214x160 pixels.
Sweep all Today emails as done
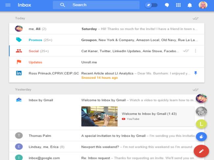coord(196,18)
